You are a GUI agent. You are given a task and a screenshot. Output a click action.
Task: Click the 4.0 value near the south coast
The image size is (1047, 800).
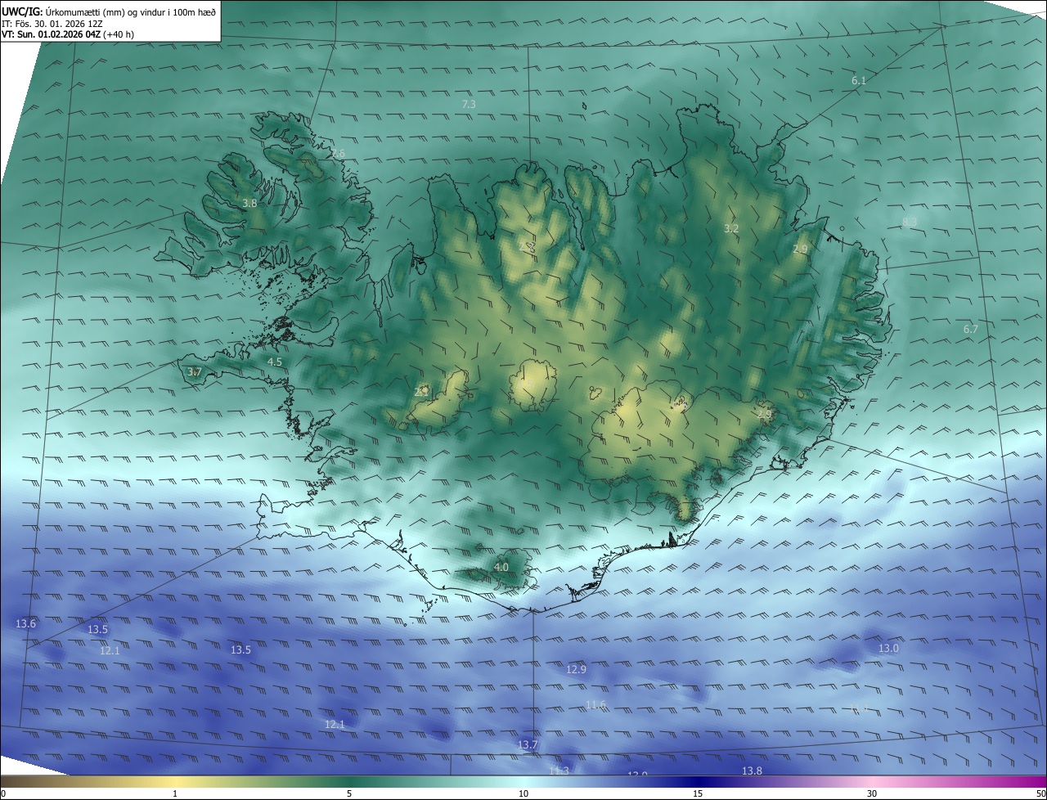click(501, 567)
